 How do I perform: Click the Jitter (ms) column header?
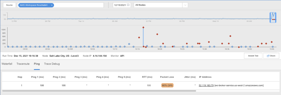(190, 77)
